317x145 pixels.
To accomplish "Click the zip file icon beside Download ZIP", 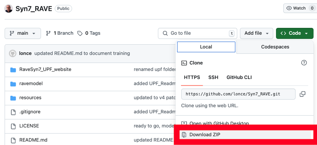I will (x=184, y=135).
